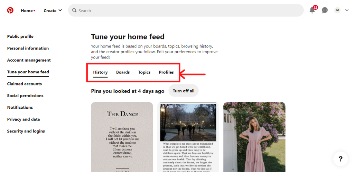354x172 pixels.
Task: Open the help question mark button
Action: click(341, 159)
